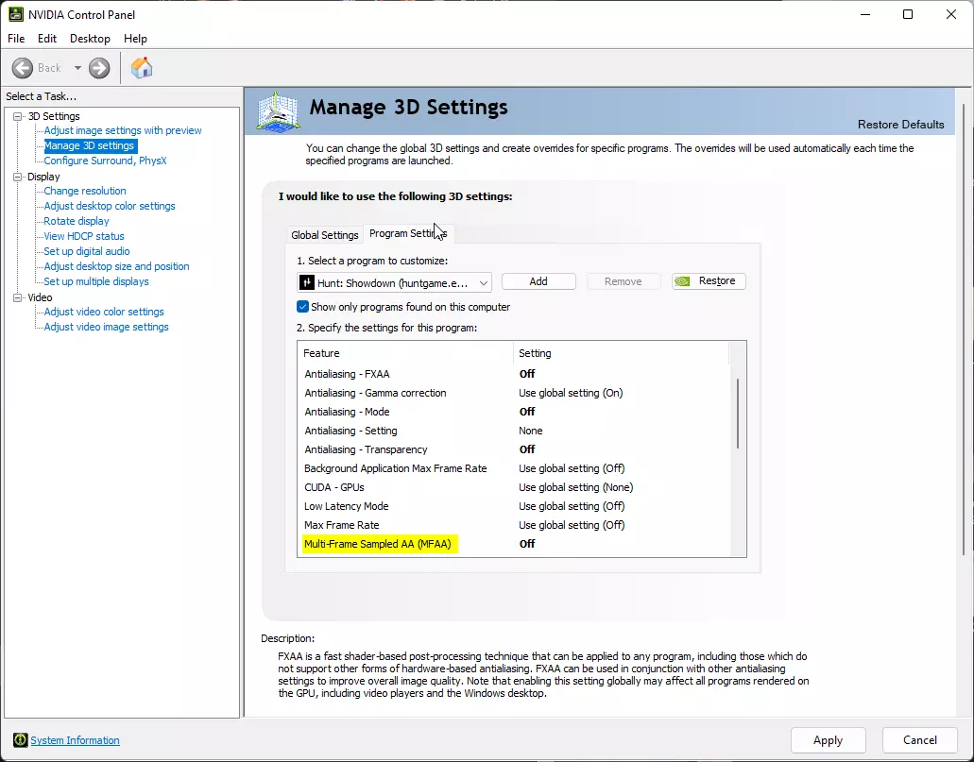The width and height of the screenshot is (974, 762).
Task: Select Multi-Frame Sampled AA (MFAA) row
Action: [514, 544]
